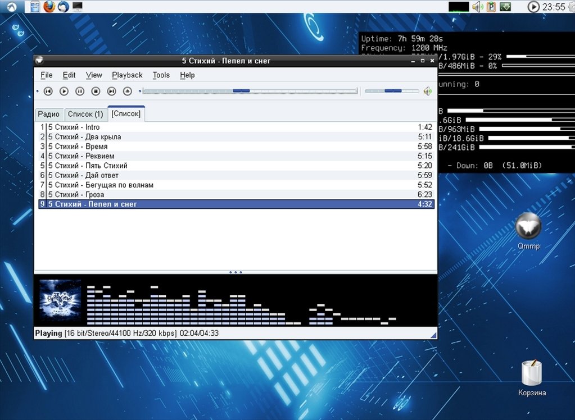The height and width of the screenshot is (420, 575).
Task: Open the Help menu
Action: pyautogui.click(x=187, y=75)
